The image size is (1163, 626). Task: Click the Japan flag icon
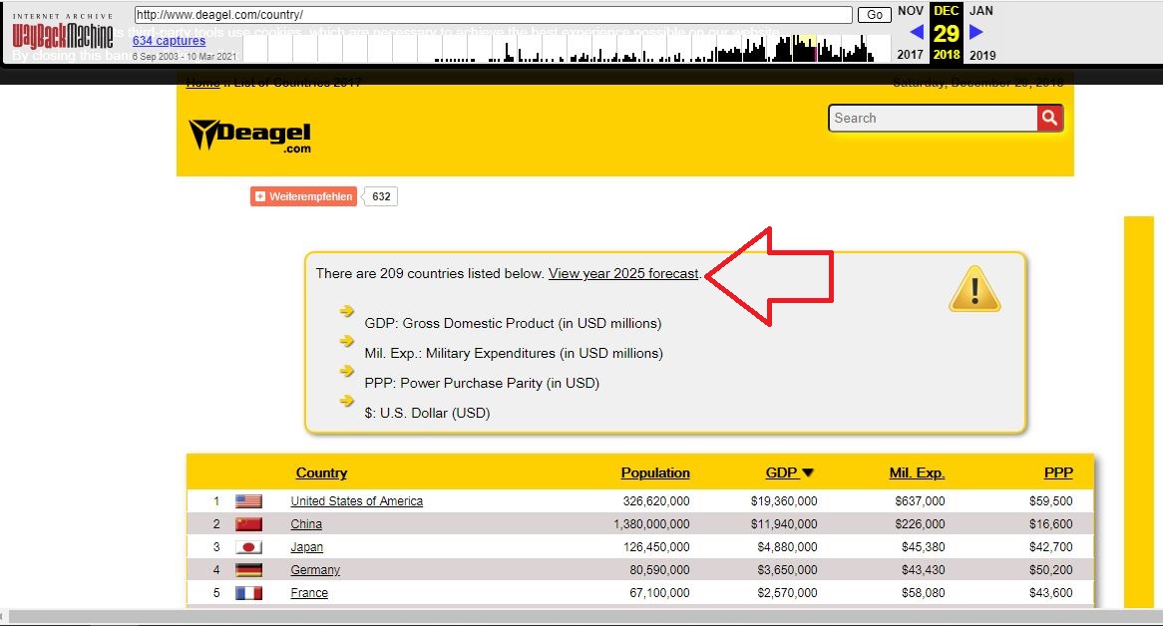[248, 547]
